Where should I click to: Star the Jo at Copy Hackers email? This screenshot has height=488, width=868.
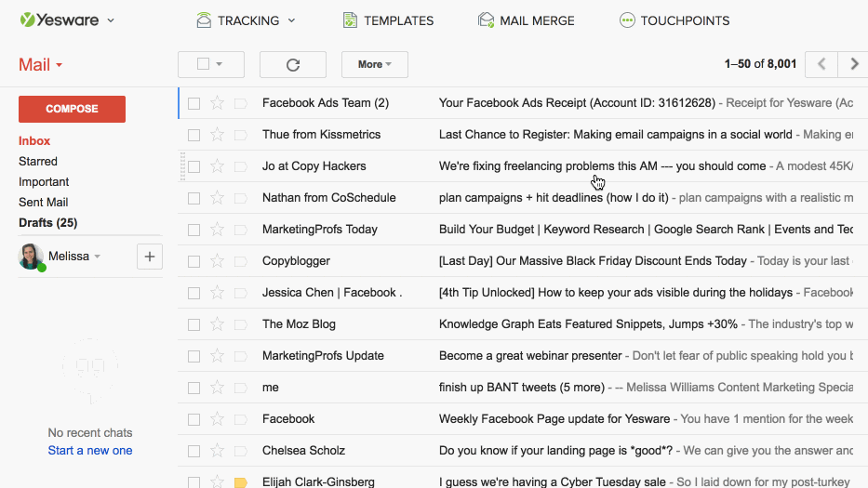(217, 166)
